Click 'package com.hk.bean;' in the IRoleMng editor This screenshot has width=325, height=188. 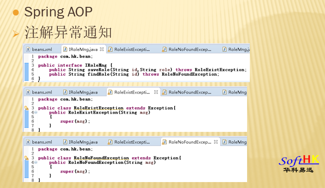pos(65,57)
